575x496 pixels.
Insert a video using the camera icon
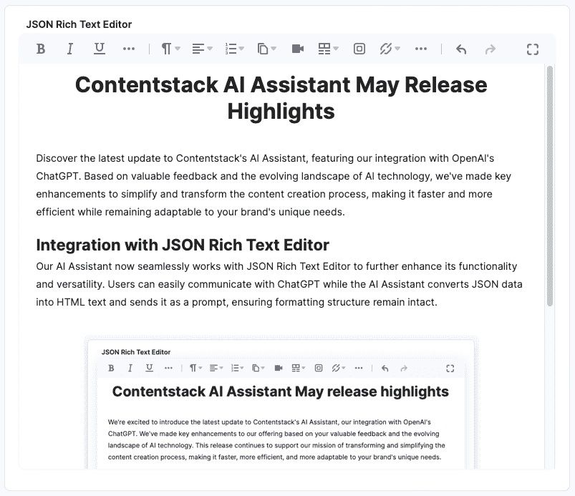pos(298,49)
